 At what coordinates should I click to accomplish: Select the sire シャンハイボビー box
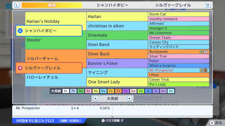(x=49, y=31)
